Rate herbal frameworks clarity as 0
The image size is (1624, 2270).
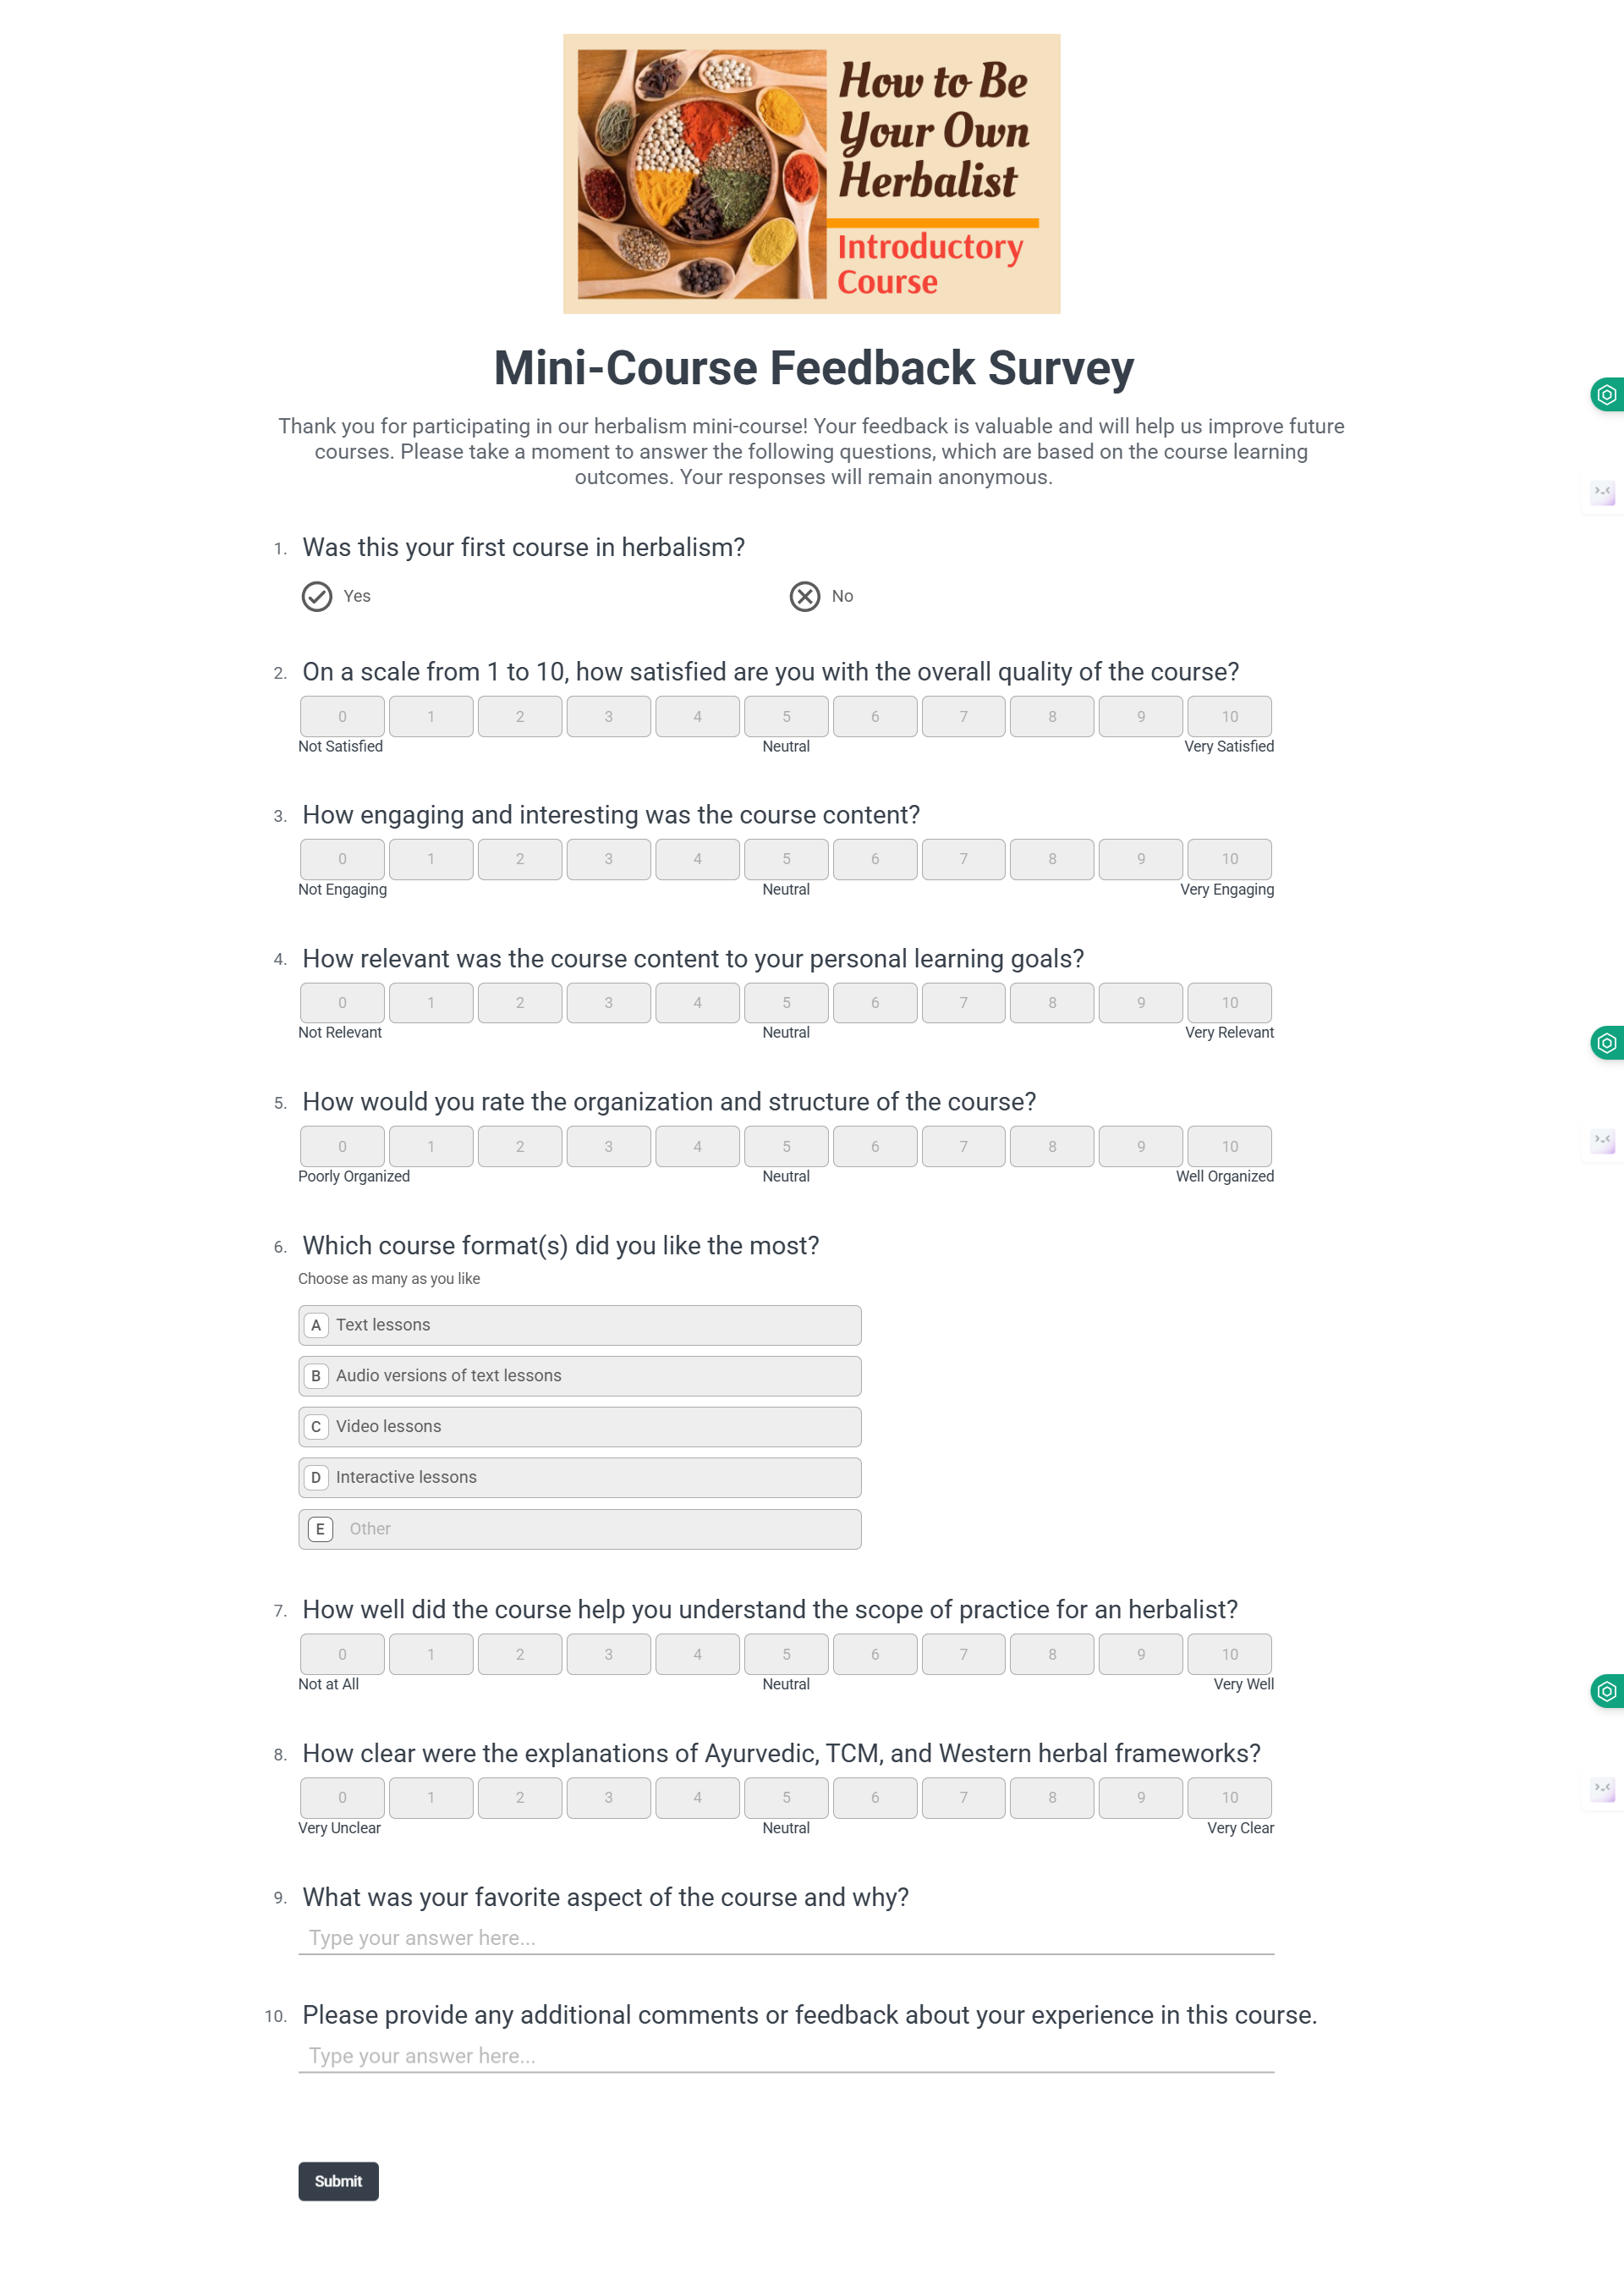(342, 1798)
